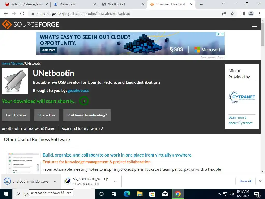The height and width of the screenshot is (199, 265).
Task: Open the Chrome side panel
Action: (x=243, y=13)
